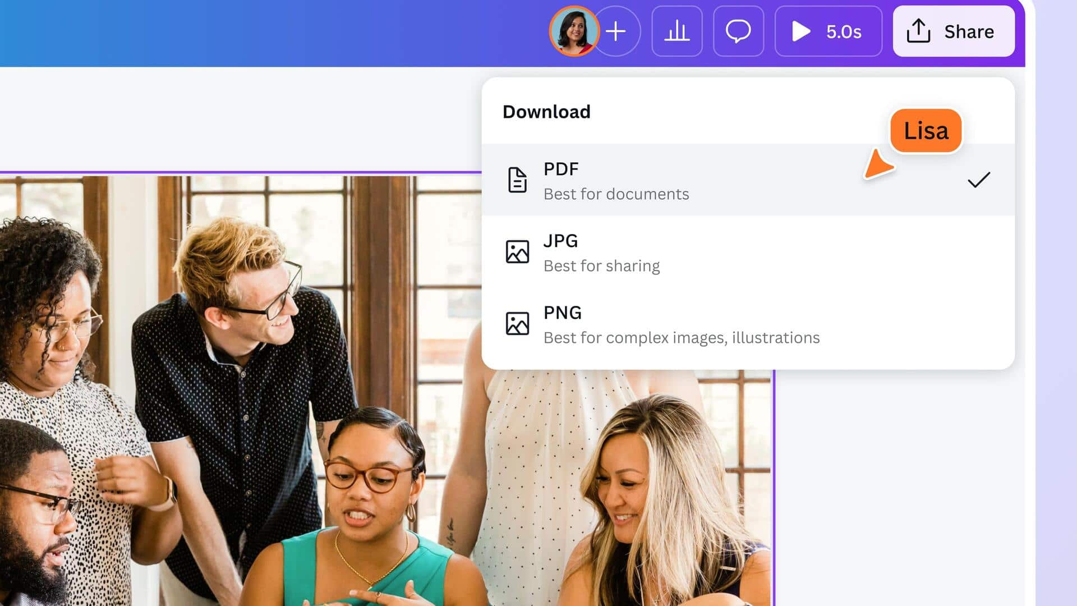Click Lisa's cursor name label

[x=926, y=130]
